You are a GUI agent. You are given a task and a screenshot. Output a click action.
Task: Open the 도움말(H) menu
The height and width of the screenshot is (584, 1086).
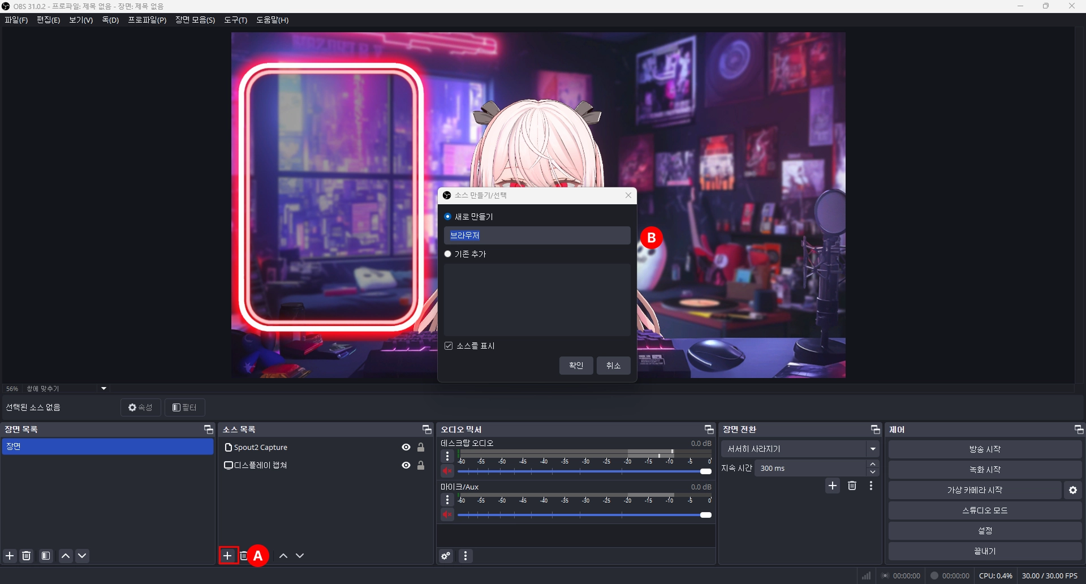pyautogui.click(x=273, y=20)
